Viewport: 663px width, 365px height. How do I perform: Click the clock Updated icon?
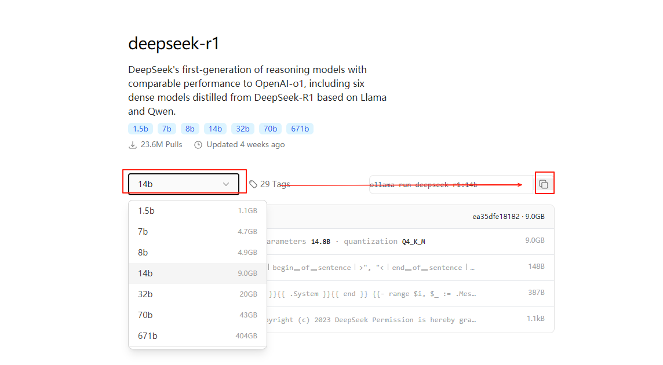coord(198,145)
